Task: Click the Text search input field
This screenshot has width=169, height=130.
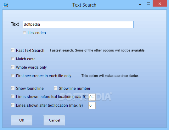Action: [x=78, y=24]
